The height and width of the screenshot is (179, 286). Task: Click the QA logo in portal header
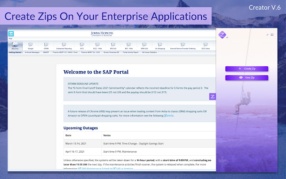(11, 34)
